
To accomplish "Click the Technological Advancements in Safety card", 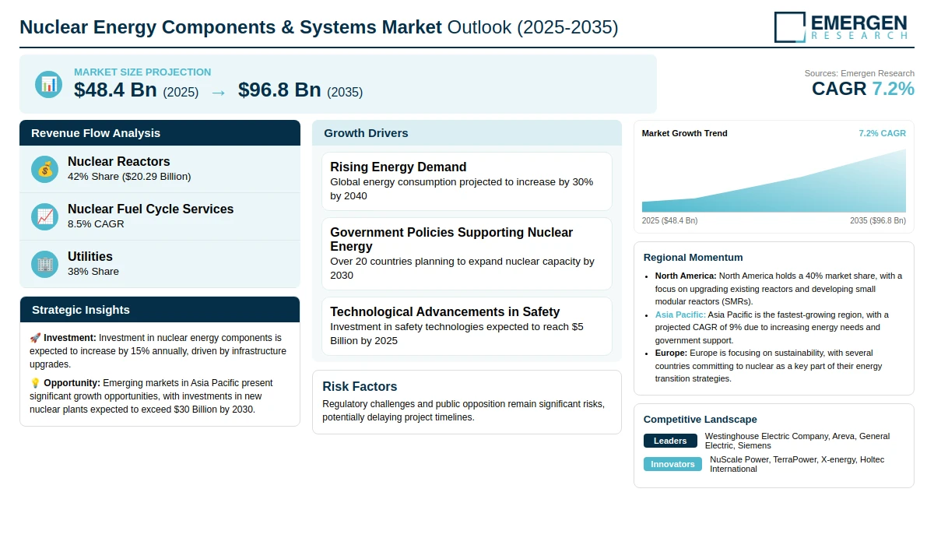I will pyautogui.click(x=467, y=326).
